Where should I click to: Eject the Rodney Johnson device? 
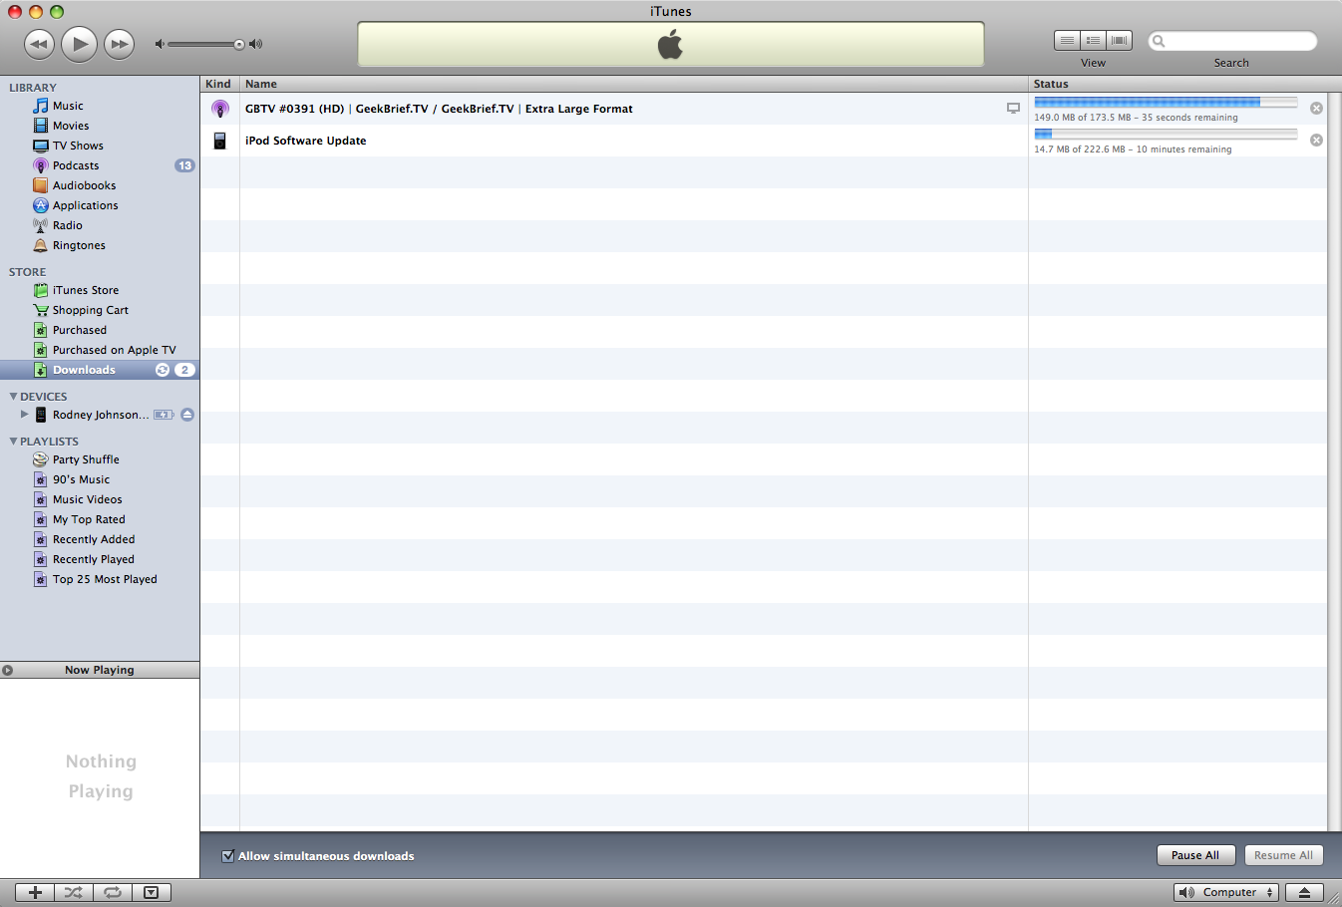tap(187, 415)
